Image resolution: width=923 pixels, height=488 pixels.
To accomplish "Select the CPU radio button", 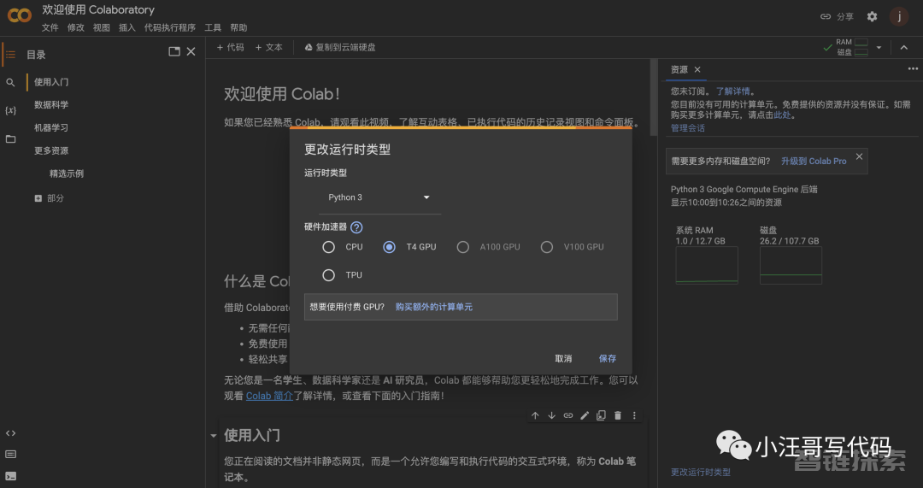I will (x=328, y=247).
